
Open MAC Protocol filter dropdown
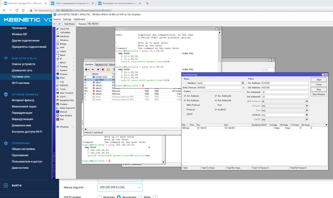[307, 101]
